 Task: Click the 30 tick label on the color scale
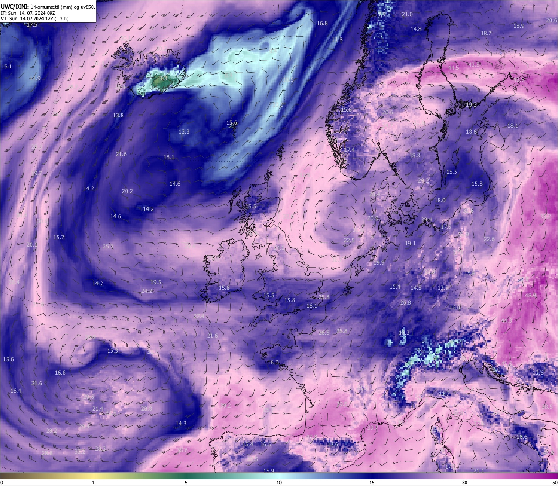tap(465, 483)
